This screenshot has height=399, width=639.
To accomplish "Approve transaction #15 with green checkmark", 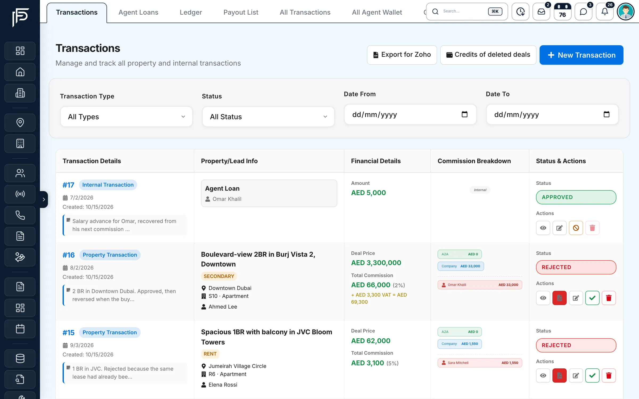I will click(x=592, y=376).
